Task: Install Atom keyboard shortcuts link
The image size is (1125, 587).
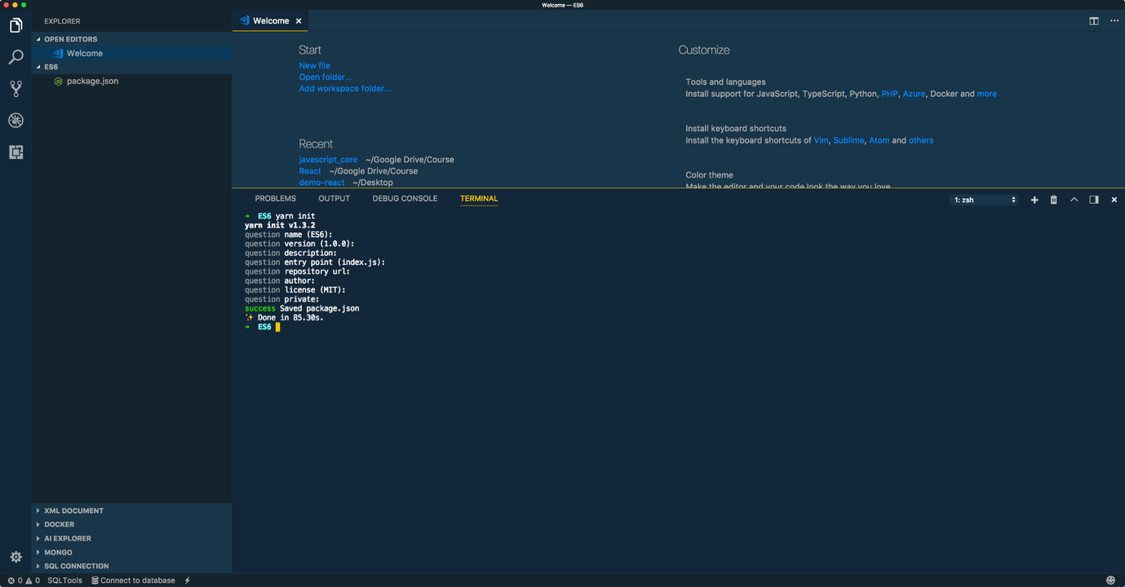Action: (x=879, y=140)
